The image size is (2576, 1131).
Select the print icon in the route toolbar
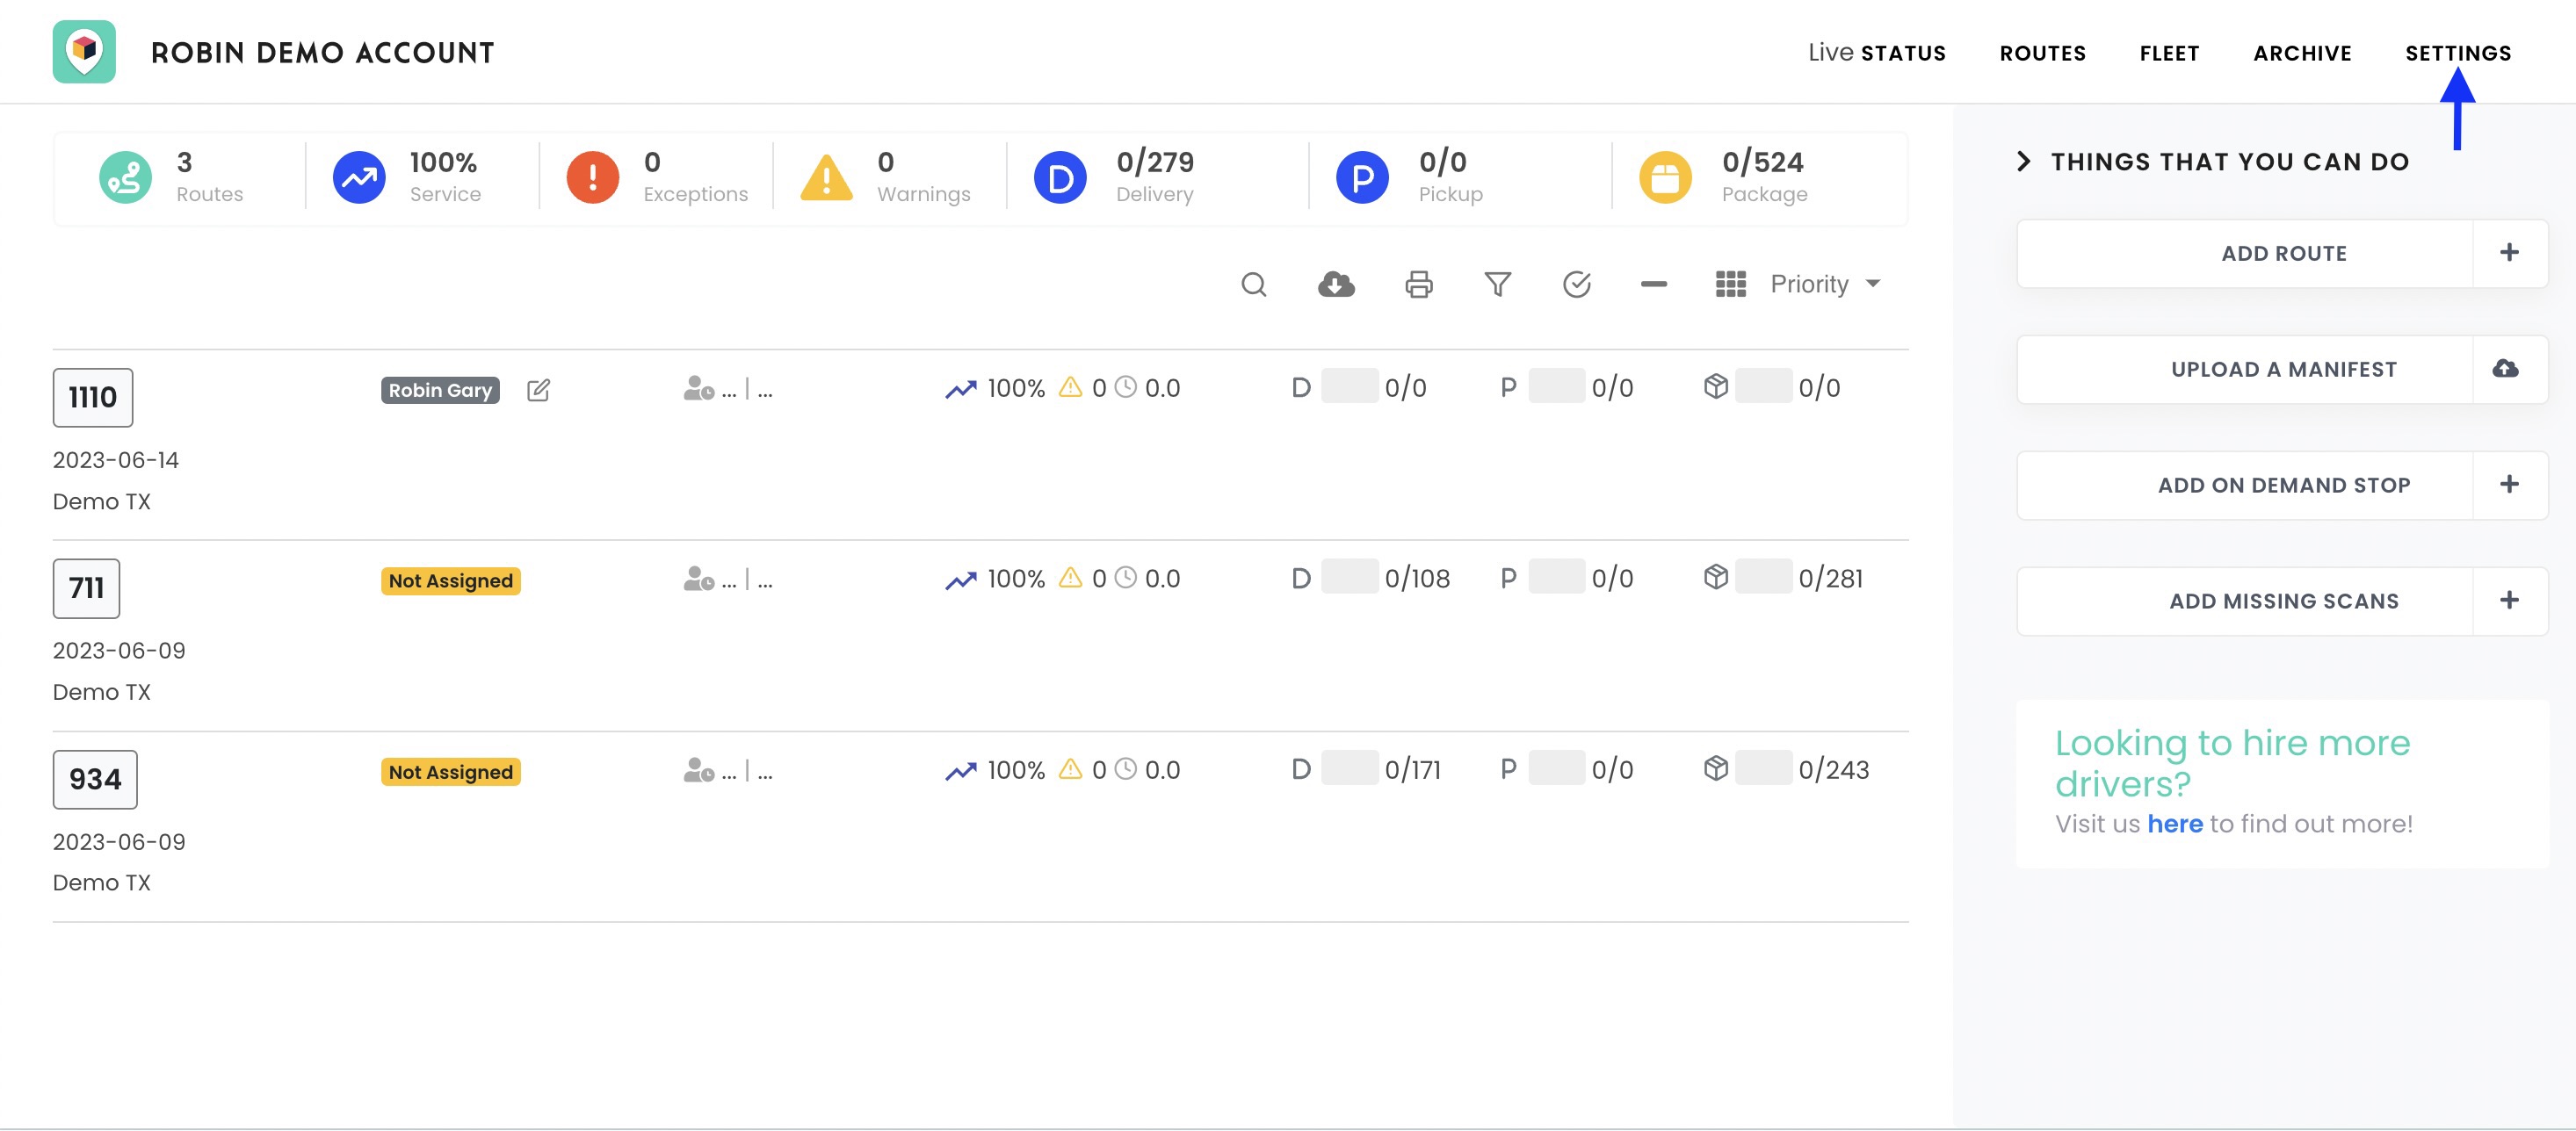(1418, 285)
